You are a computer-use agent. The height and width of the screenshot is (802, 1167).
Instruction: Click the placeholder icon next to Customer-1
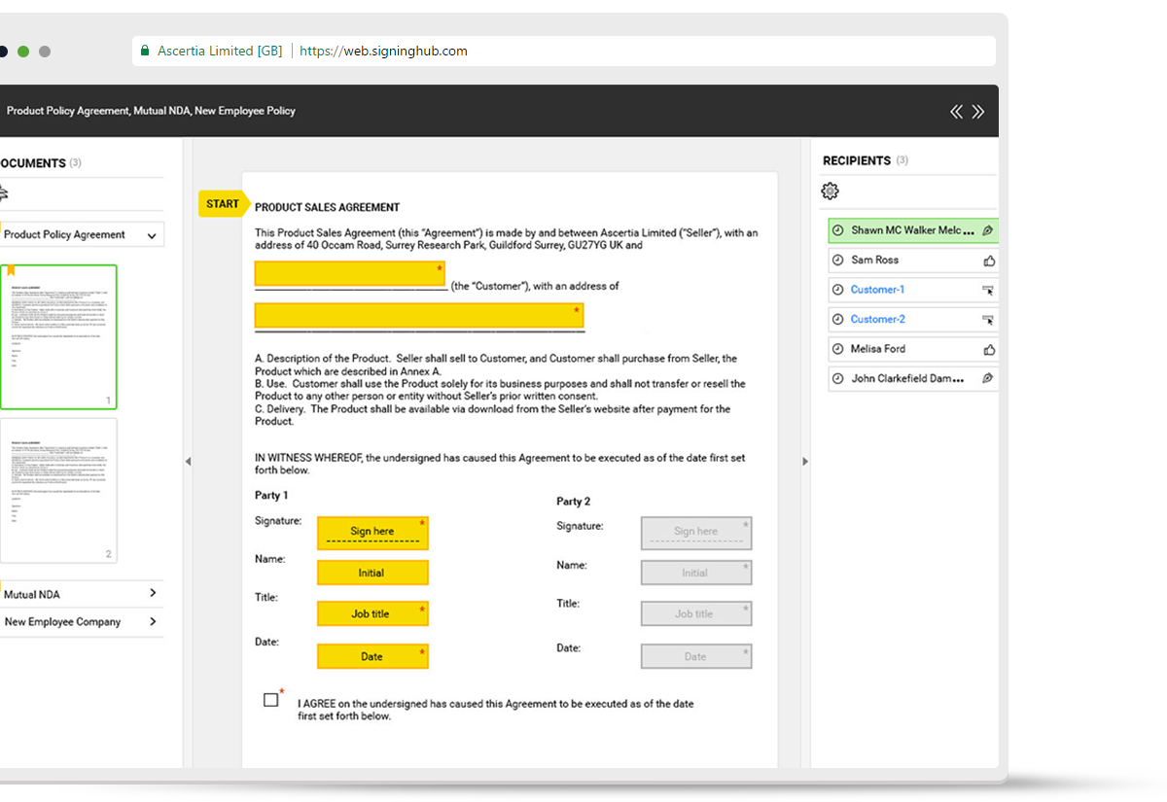[x=988, y=290]
